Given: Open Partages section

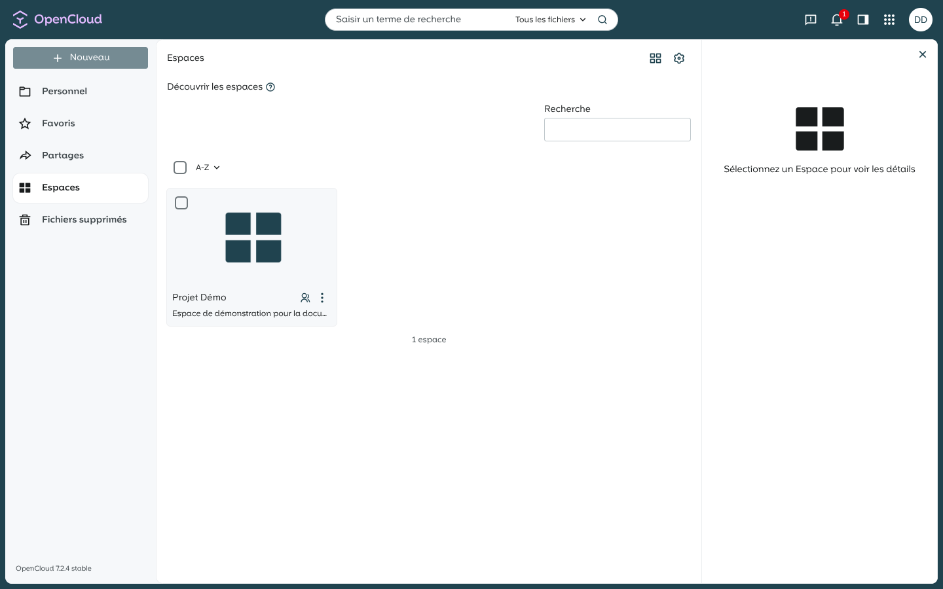Looking at the screenshot, I should pos(81,155).
